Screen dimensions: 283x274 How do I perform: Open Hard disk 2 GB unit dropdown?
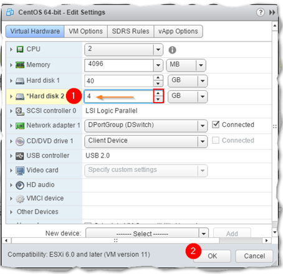click(x=203, y=97)
